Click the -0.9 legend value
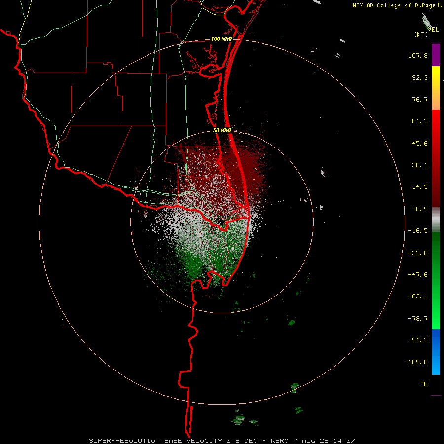Screen dimensions: 444x444 (420, 209)
